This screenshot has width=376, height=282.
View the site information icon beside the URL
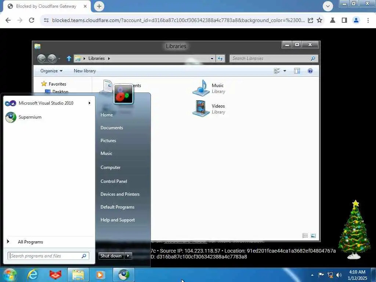tap(46, 20)
